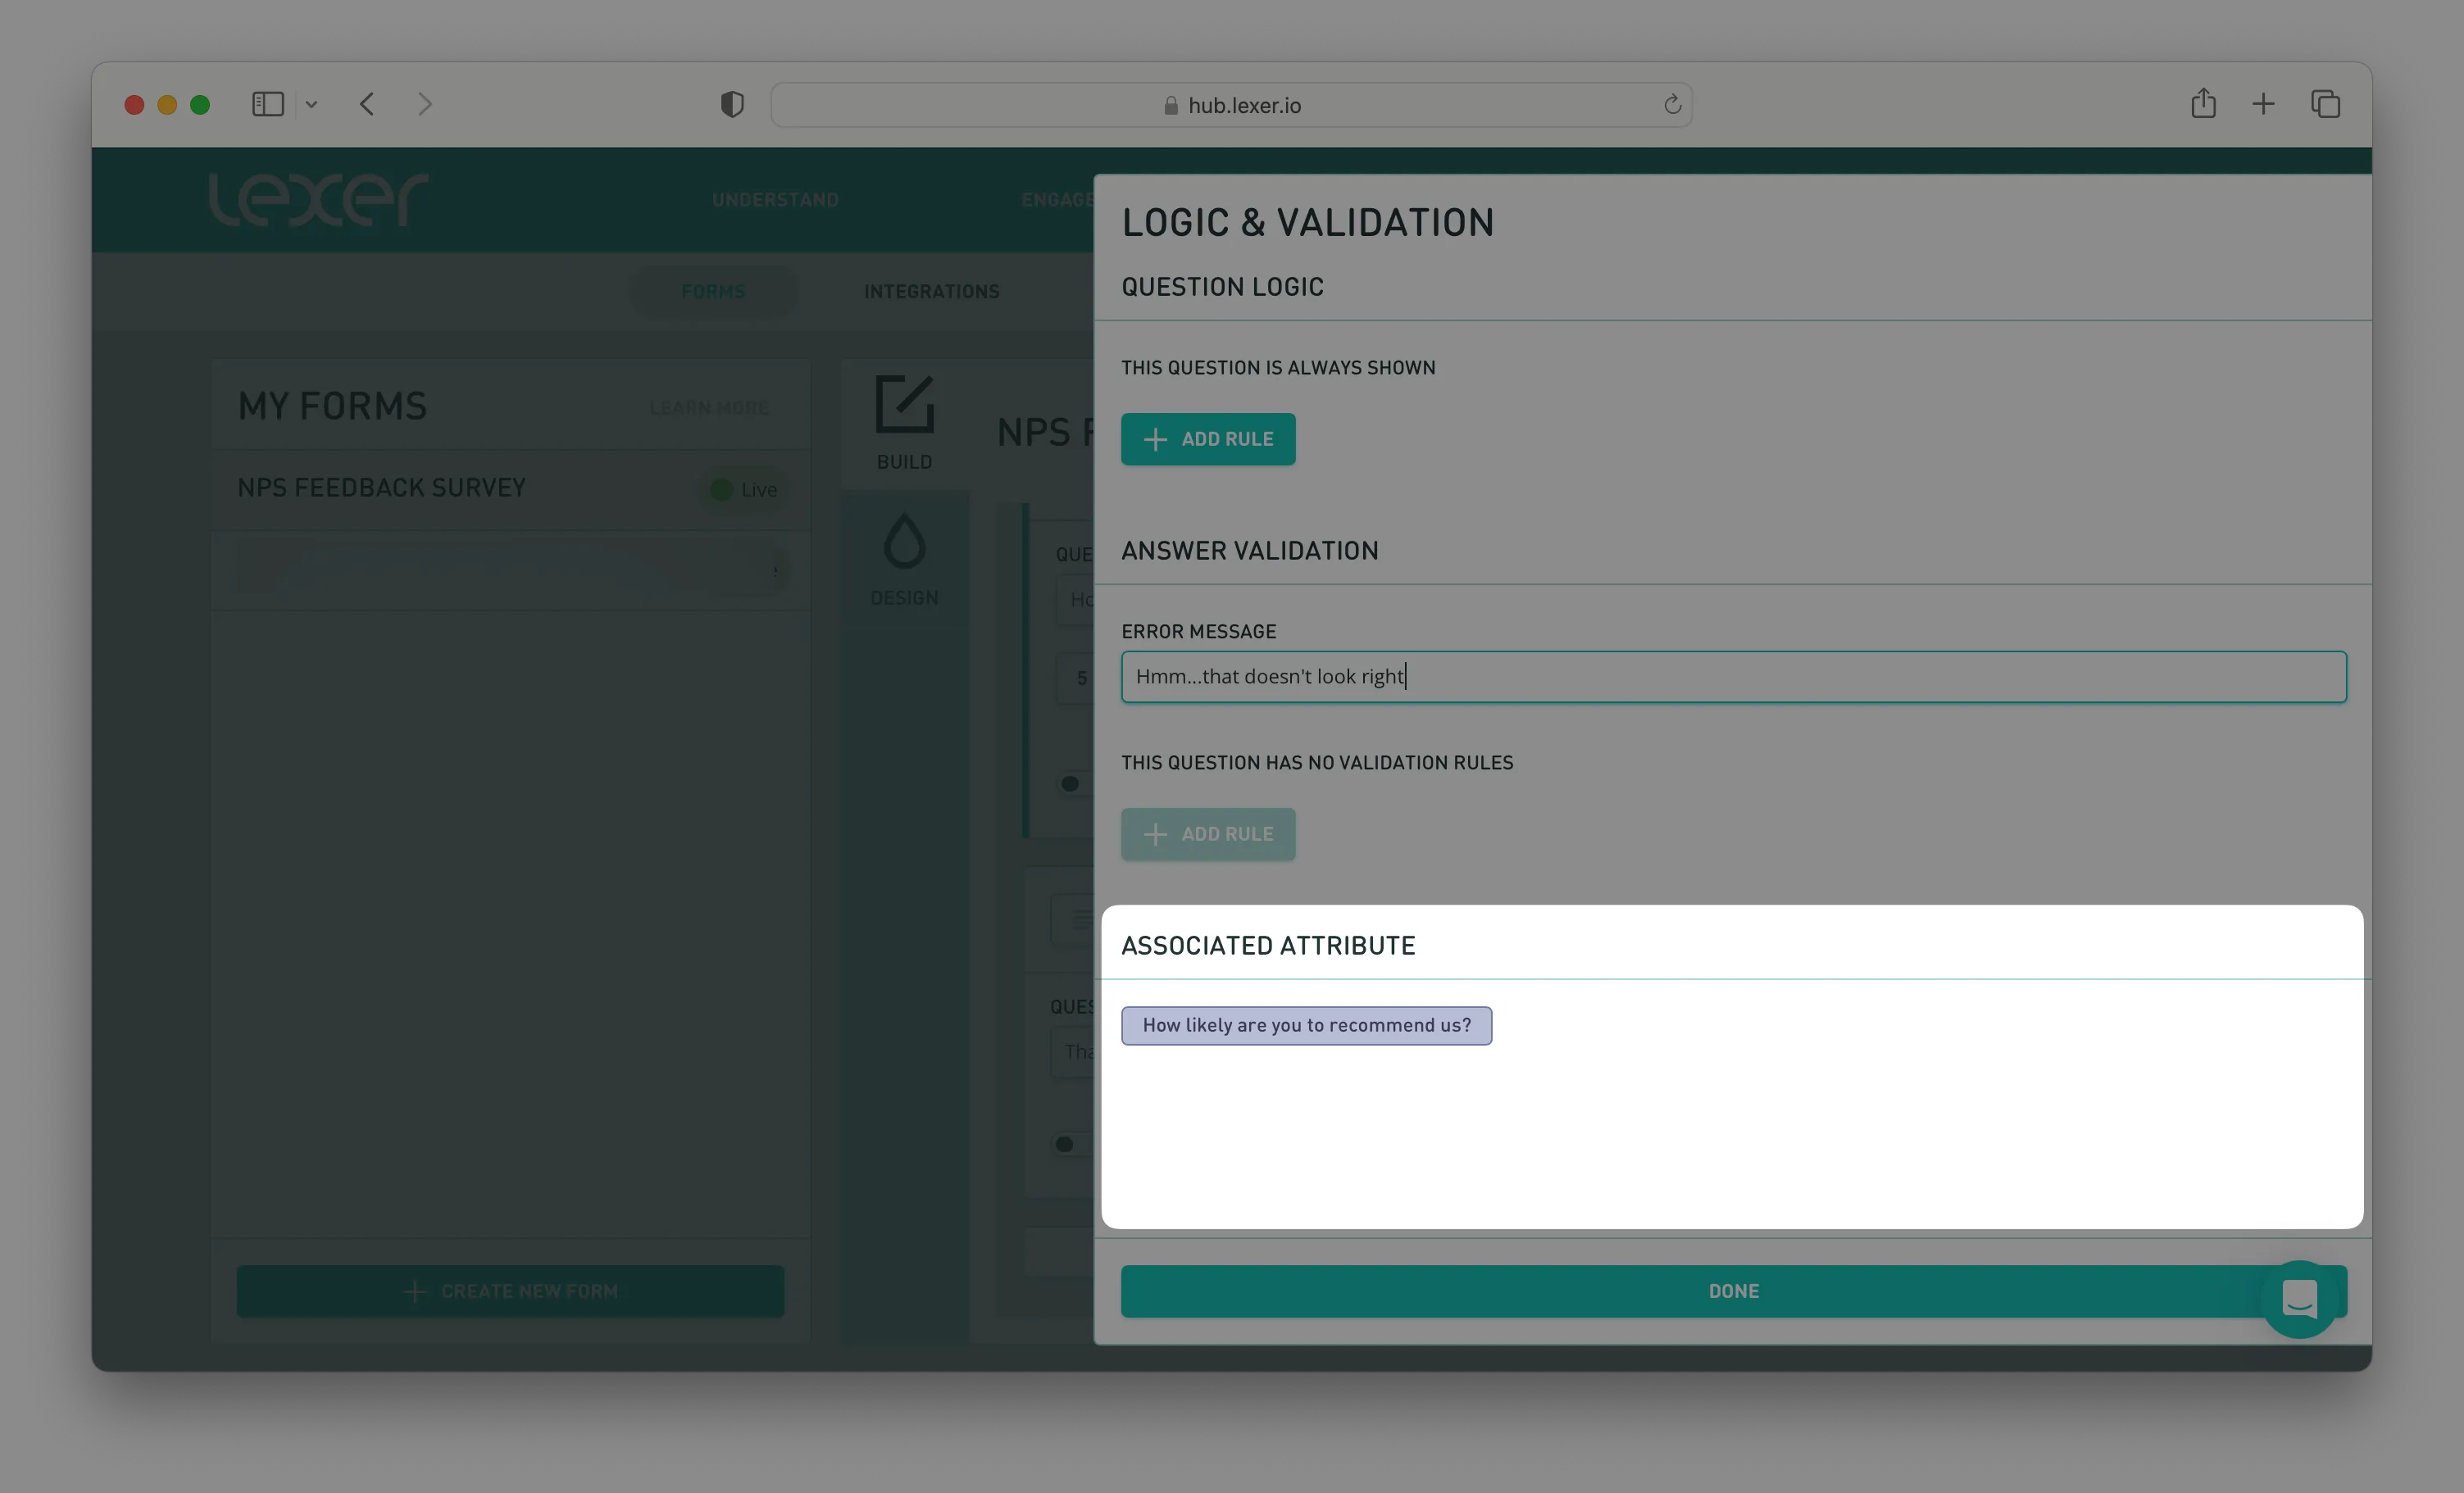
Task: Expand the sidebar dropdown chevron
Action: [311, 104]
